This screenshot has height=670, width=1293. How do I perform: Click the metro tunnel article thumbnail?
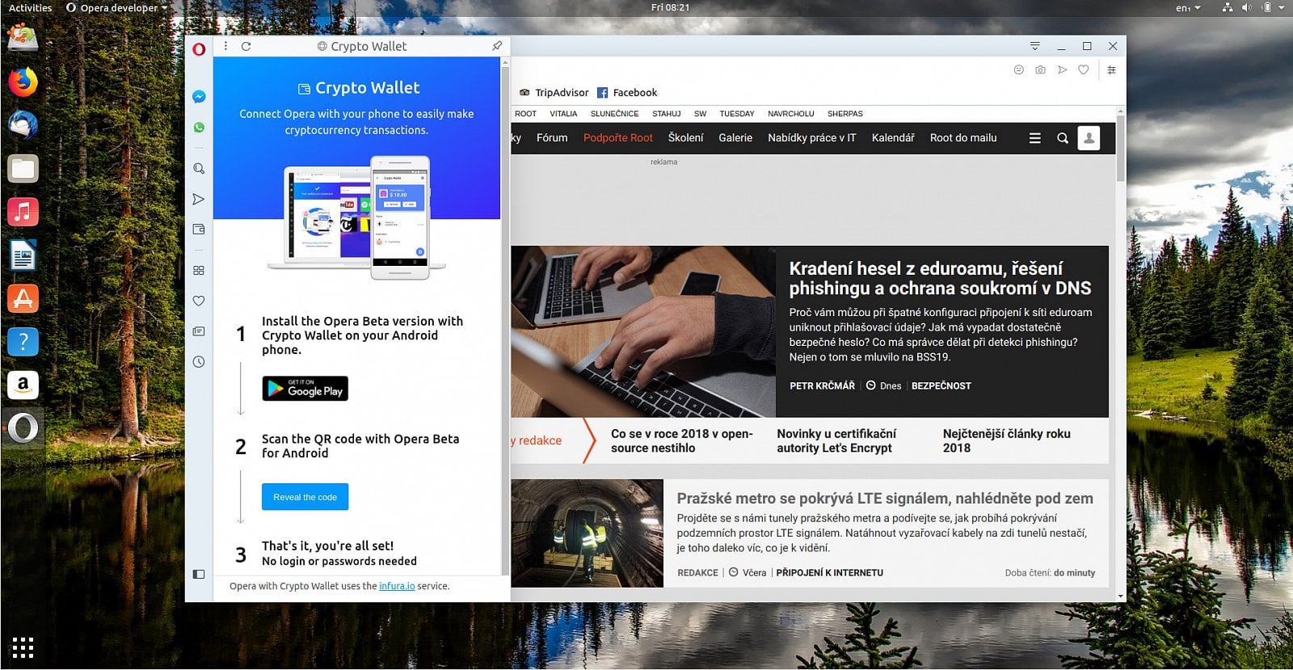tap(587, 533)
